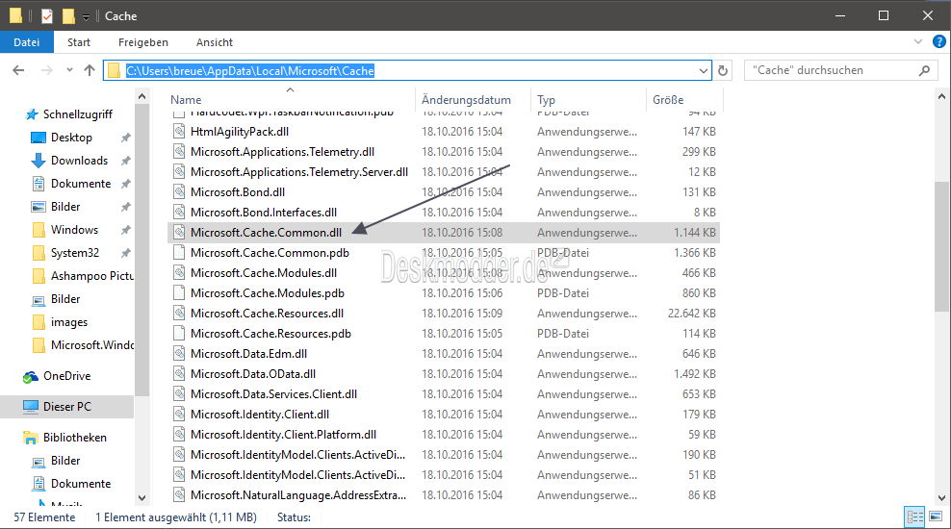Click the 22.642 KB size cell

(x=691, y=314)
